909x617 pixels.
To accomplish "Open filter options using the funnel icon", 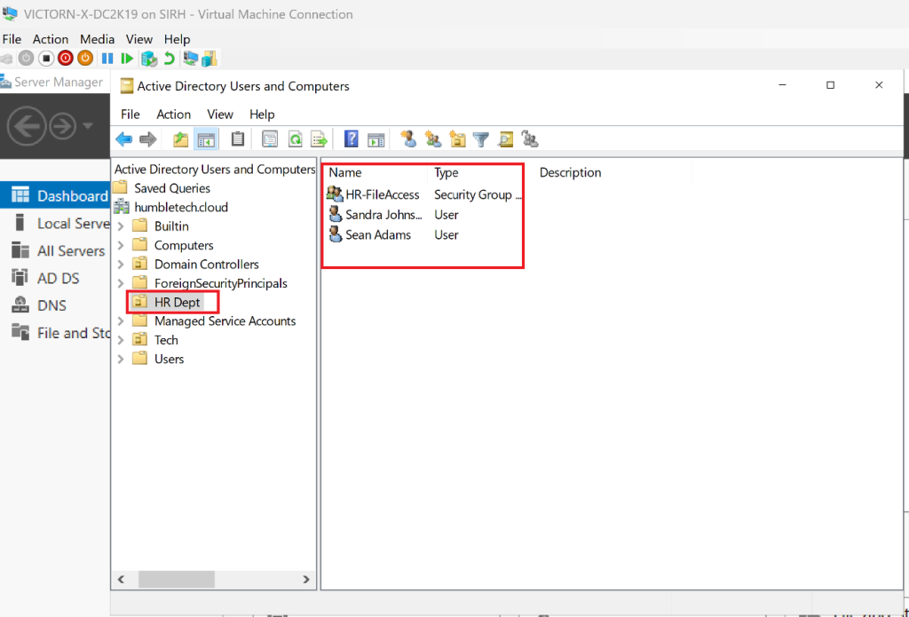I will tap(481, 139).
